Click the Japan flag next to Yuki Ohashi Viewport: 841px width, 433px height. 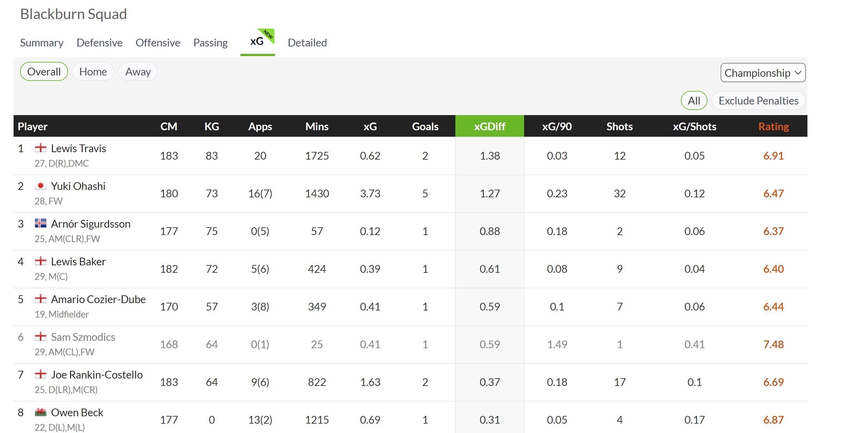[x=40, y=186]
